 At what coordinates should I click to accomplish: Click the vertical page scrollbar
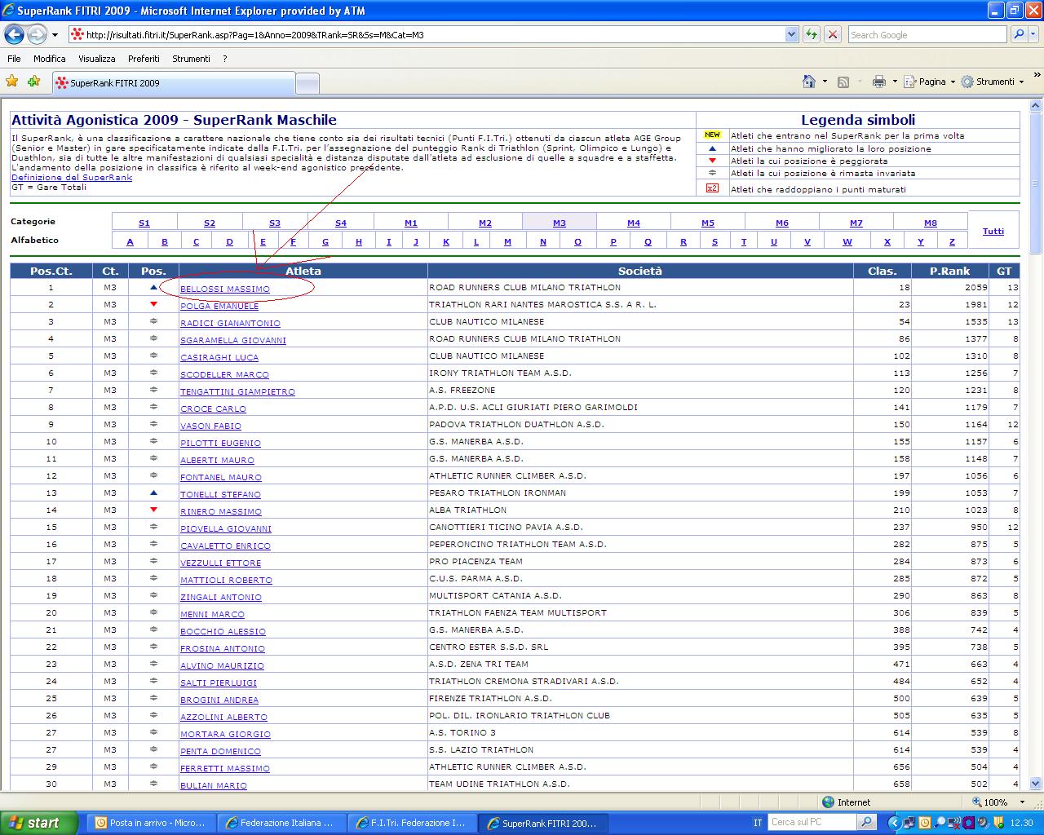[x=1037, y=444]
